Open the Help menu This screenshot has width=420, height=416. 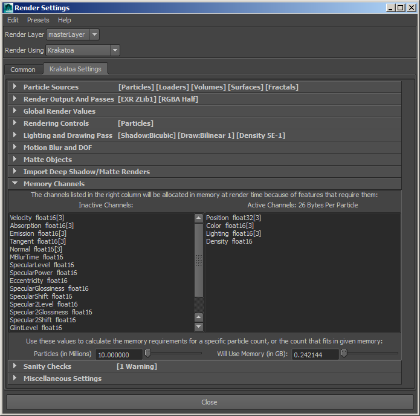coord(64,20)
